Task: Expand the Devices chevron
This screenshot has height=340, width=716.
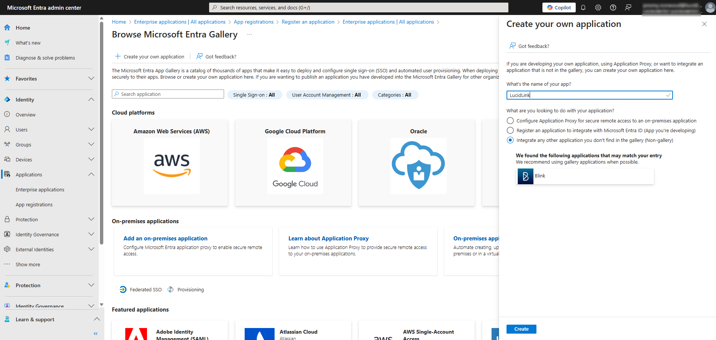Action: click(91, 159)
